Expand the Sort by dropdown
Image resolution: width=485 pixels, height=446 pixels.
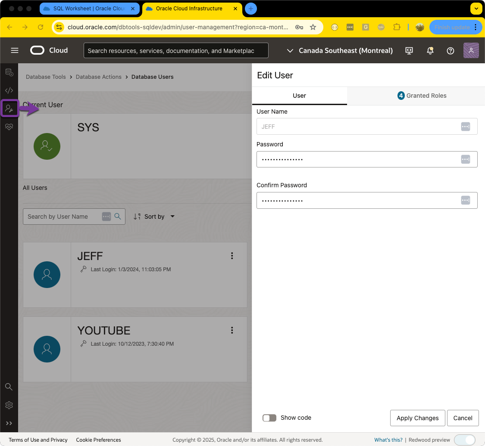(x=154, y=217)
